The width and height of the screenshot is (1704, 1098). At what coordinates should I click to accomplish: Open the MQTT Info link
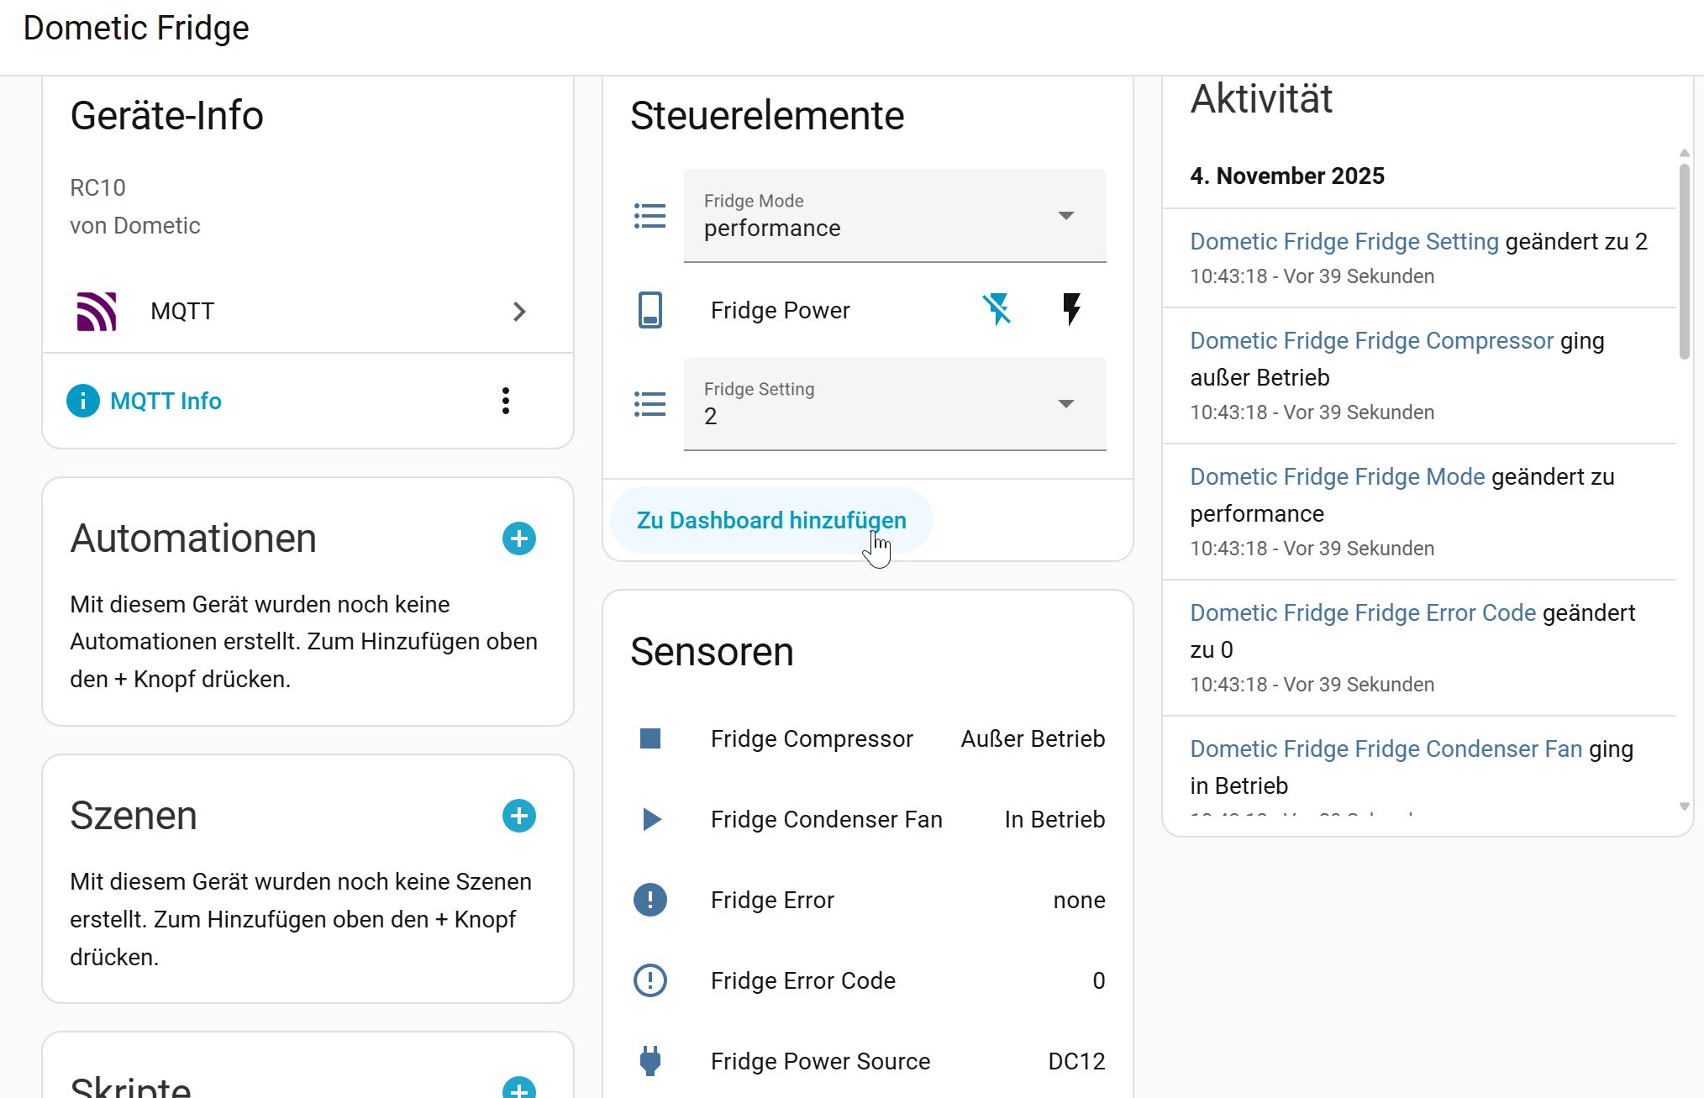(x=166, y=401)
